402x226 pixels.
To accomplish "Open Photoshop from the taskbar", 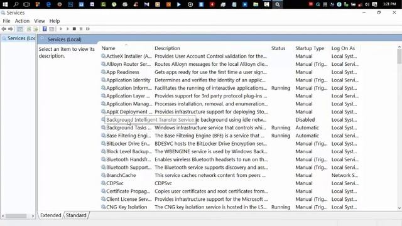I will tap(70, 4).
